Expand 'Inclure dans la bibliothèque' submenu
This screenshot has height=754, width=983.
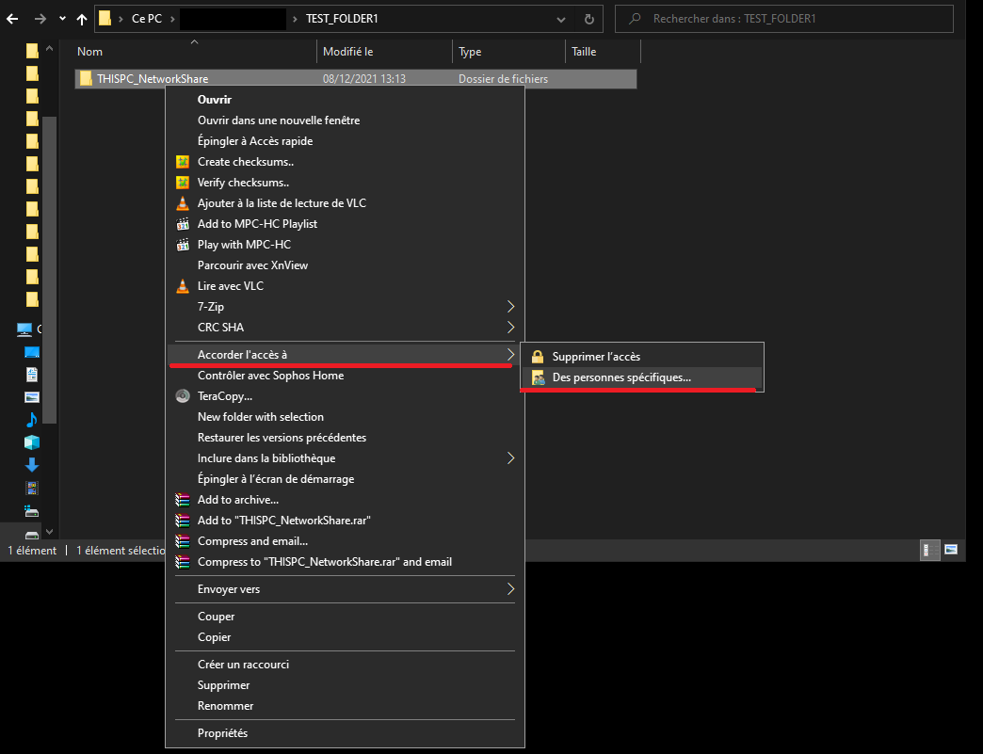coord(511,458)
